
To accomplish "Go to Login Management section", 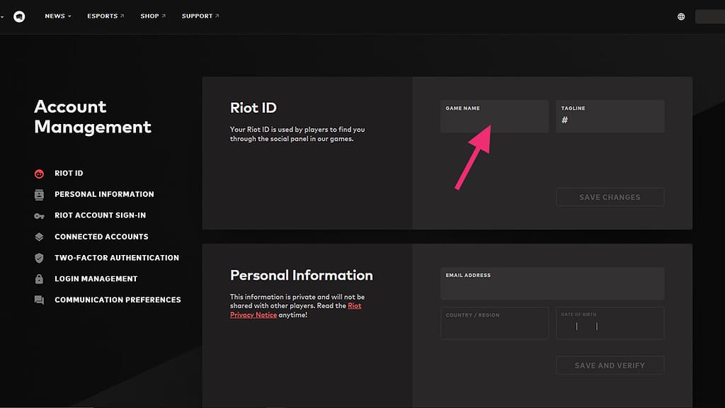I will (x=96, y=278).
